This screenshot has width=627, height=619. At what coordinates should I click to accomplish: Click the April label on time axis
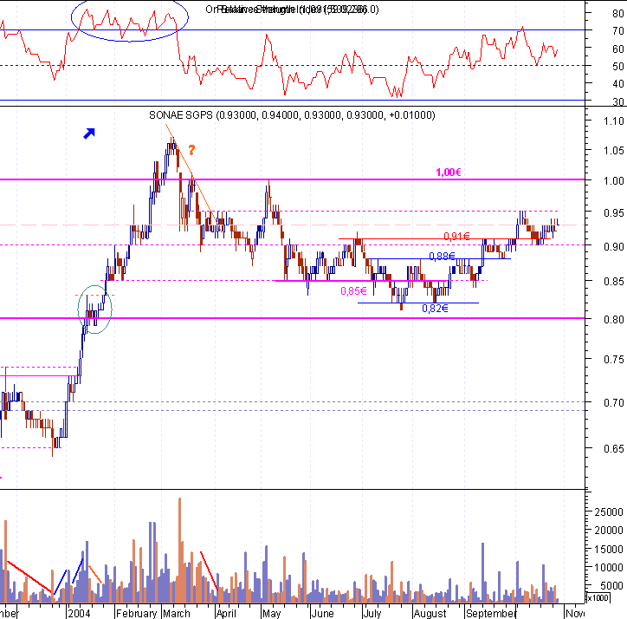coord(227,614)
